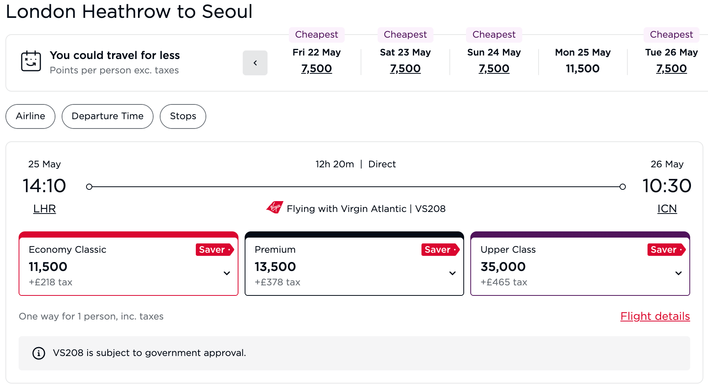Click the ICN airport code link

[x=667, y=209]
